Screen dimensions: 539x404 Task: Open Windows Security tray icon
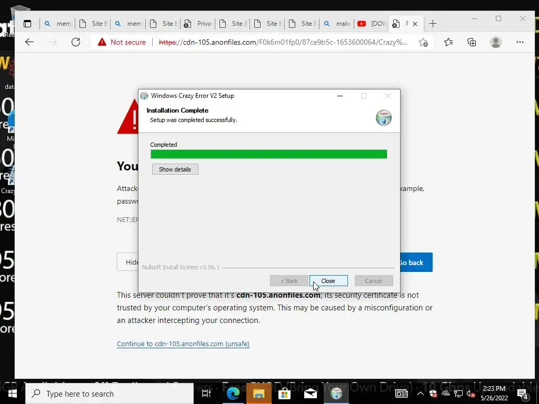pos(433,393)
